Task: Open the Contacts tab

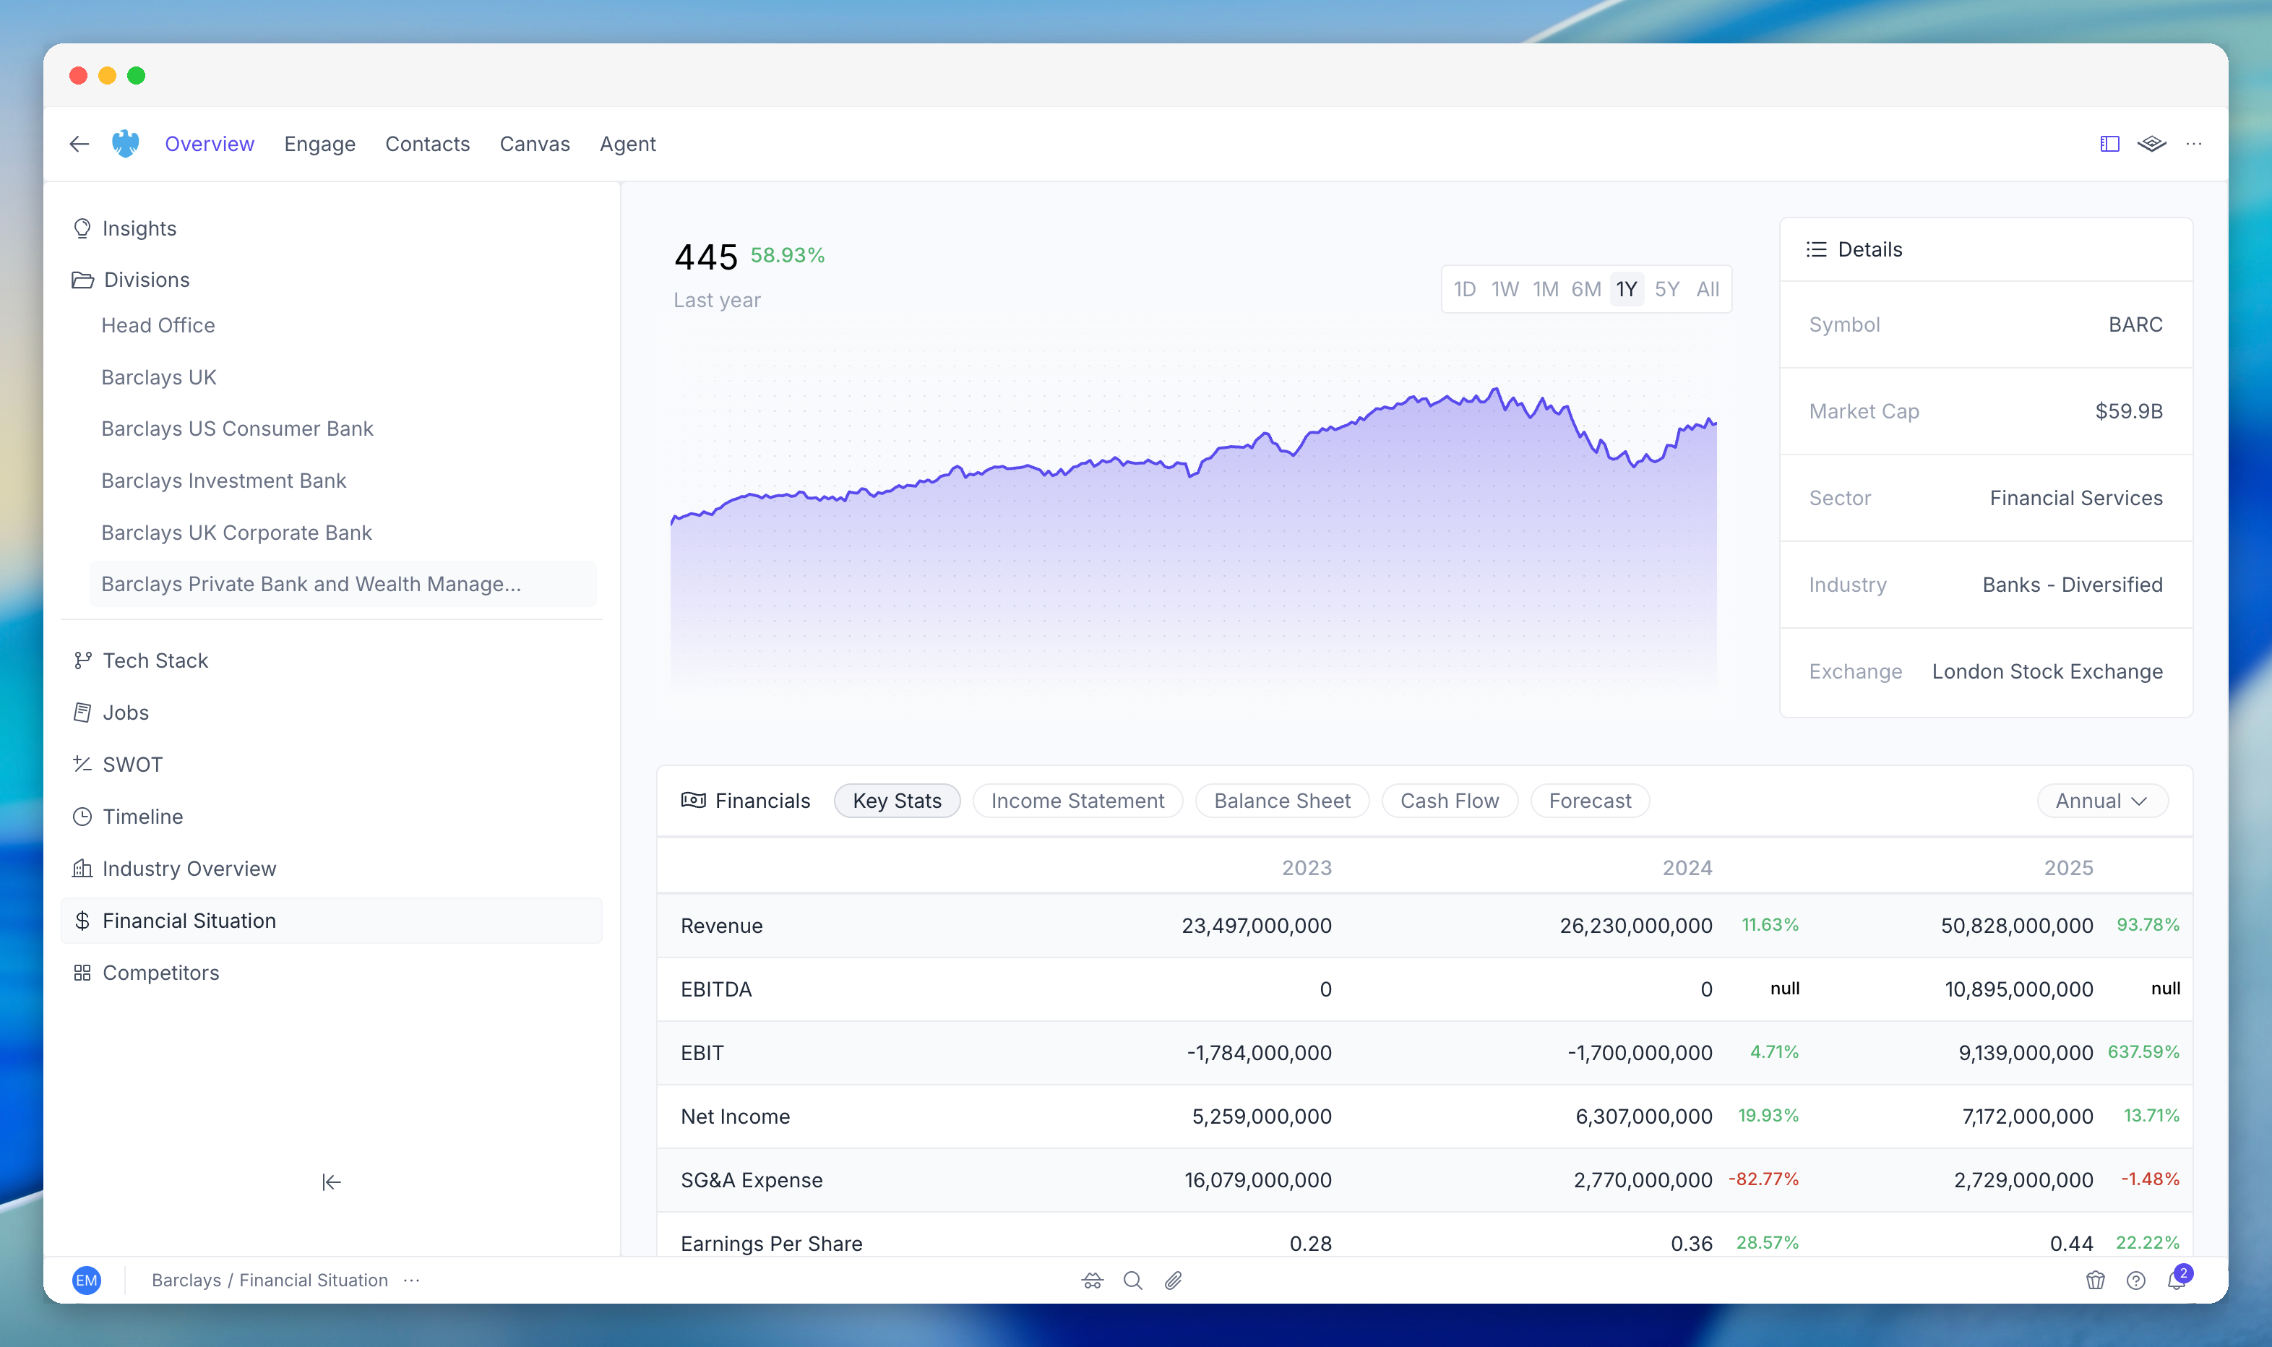Action: 428,143
